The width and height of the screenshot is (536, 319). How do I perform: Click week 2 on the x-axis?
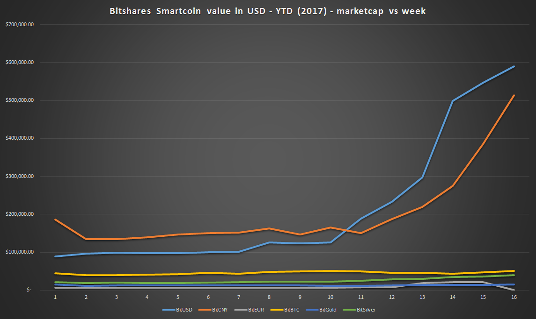86,298
